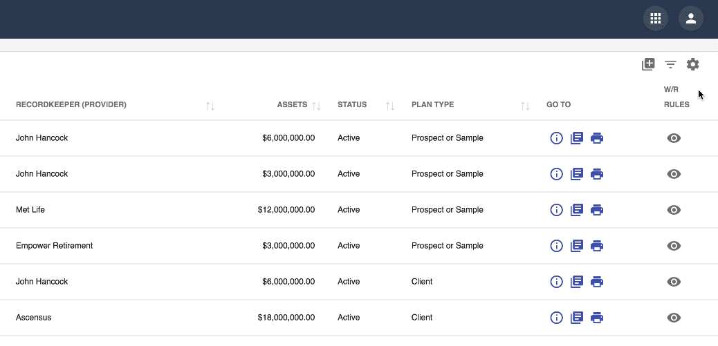Open info icon for $18,000,000.00 Ascensus plan
Image resolution: width=718 pixels, height=346 pixels.
556,318
